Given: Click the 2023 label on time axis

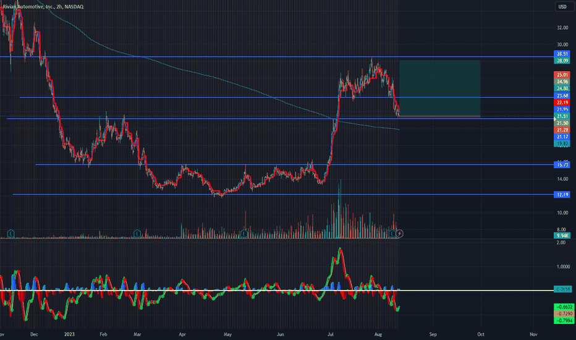Looking at the screenshot, I should coord(69,334).
